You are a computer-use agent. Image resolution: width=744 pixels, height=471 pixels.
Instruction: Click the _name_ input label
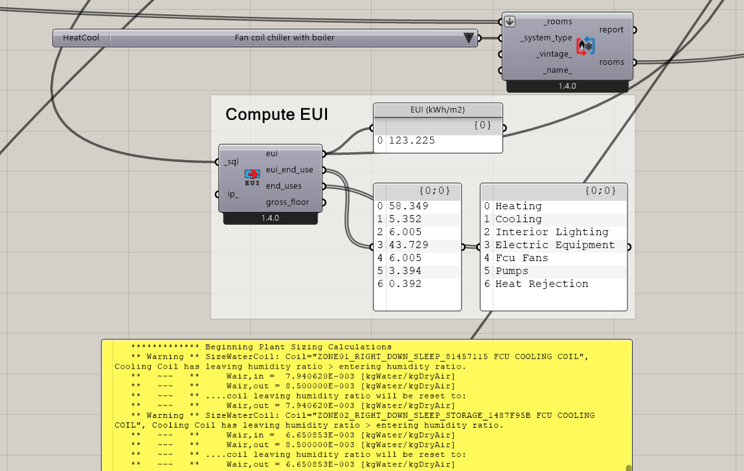[x=559, y=70]
